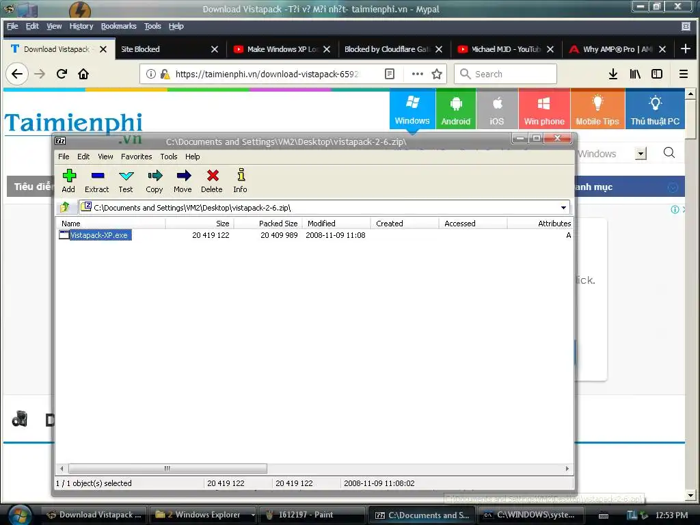This screenshot has height=525, width=700.
Task: Open the Bookmarks menu in Mypal
Action: (119, 27)
